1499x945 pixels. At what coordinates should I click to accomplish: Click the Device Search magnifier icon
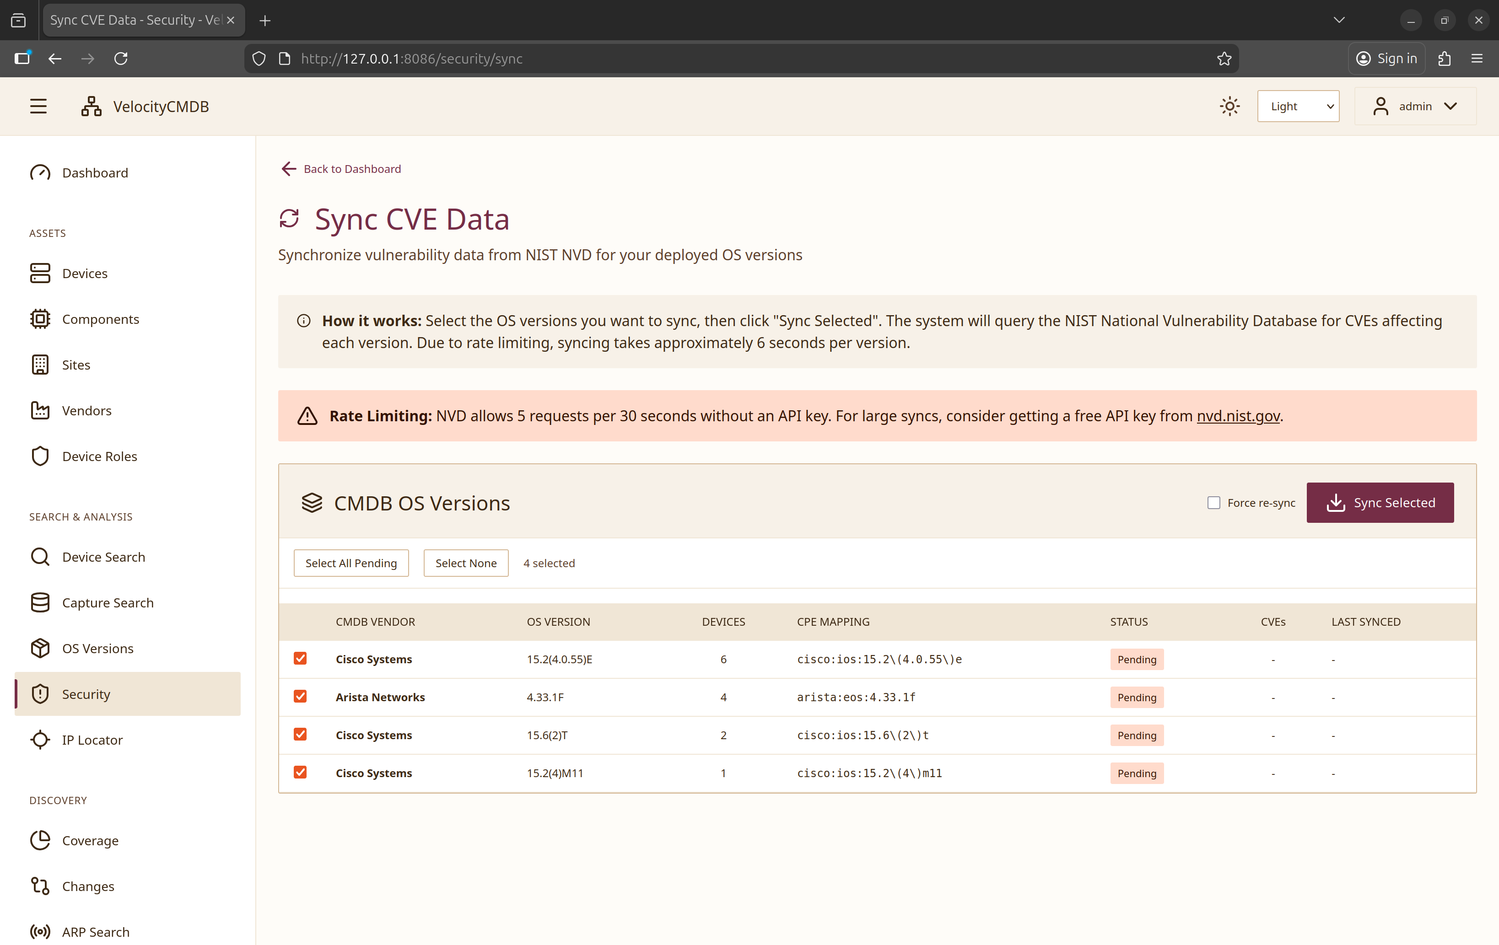40,557
